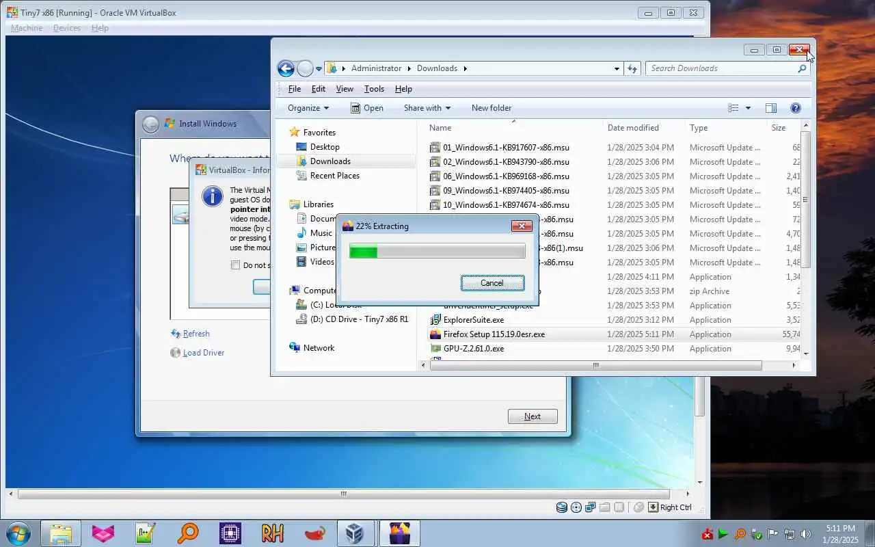The width and height of the screenshot is (875, 547).
Task: Cancel the extraction
Action: [x=492, y=283]
